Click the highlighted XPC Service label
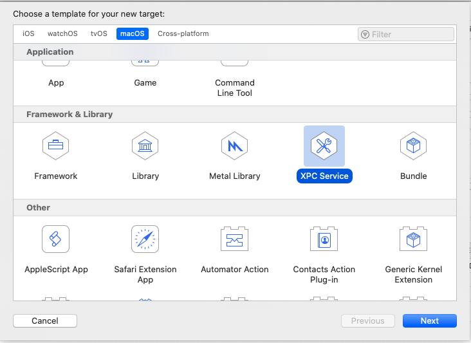471x343 pixels. click(324, 176)
